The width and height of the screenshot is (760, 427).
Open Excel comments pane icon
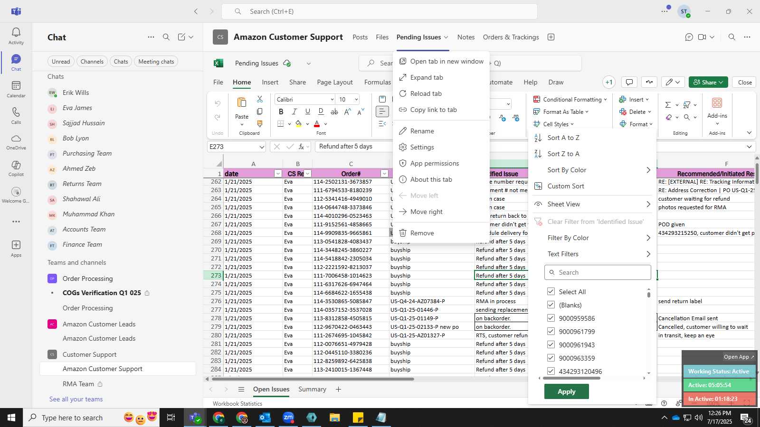point(629,82)
